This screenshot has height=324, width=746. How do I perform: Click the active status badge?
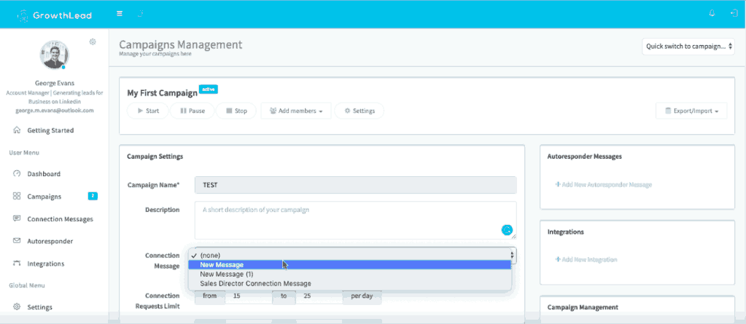209,89
